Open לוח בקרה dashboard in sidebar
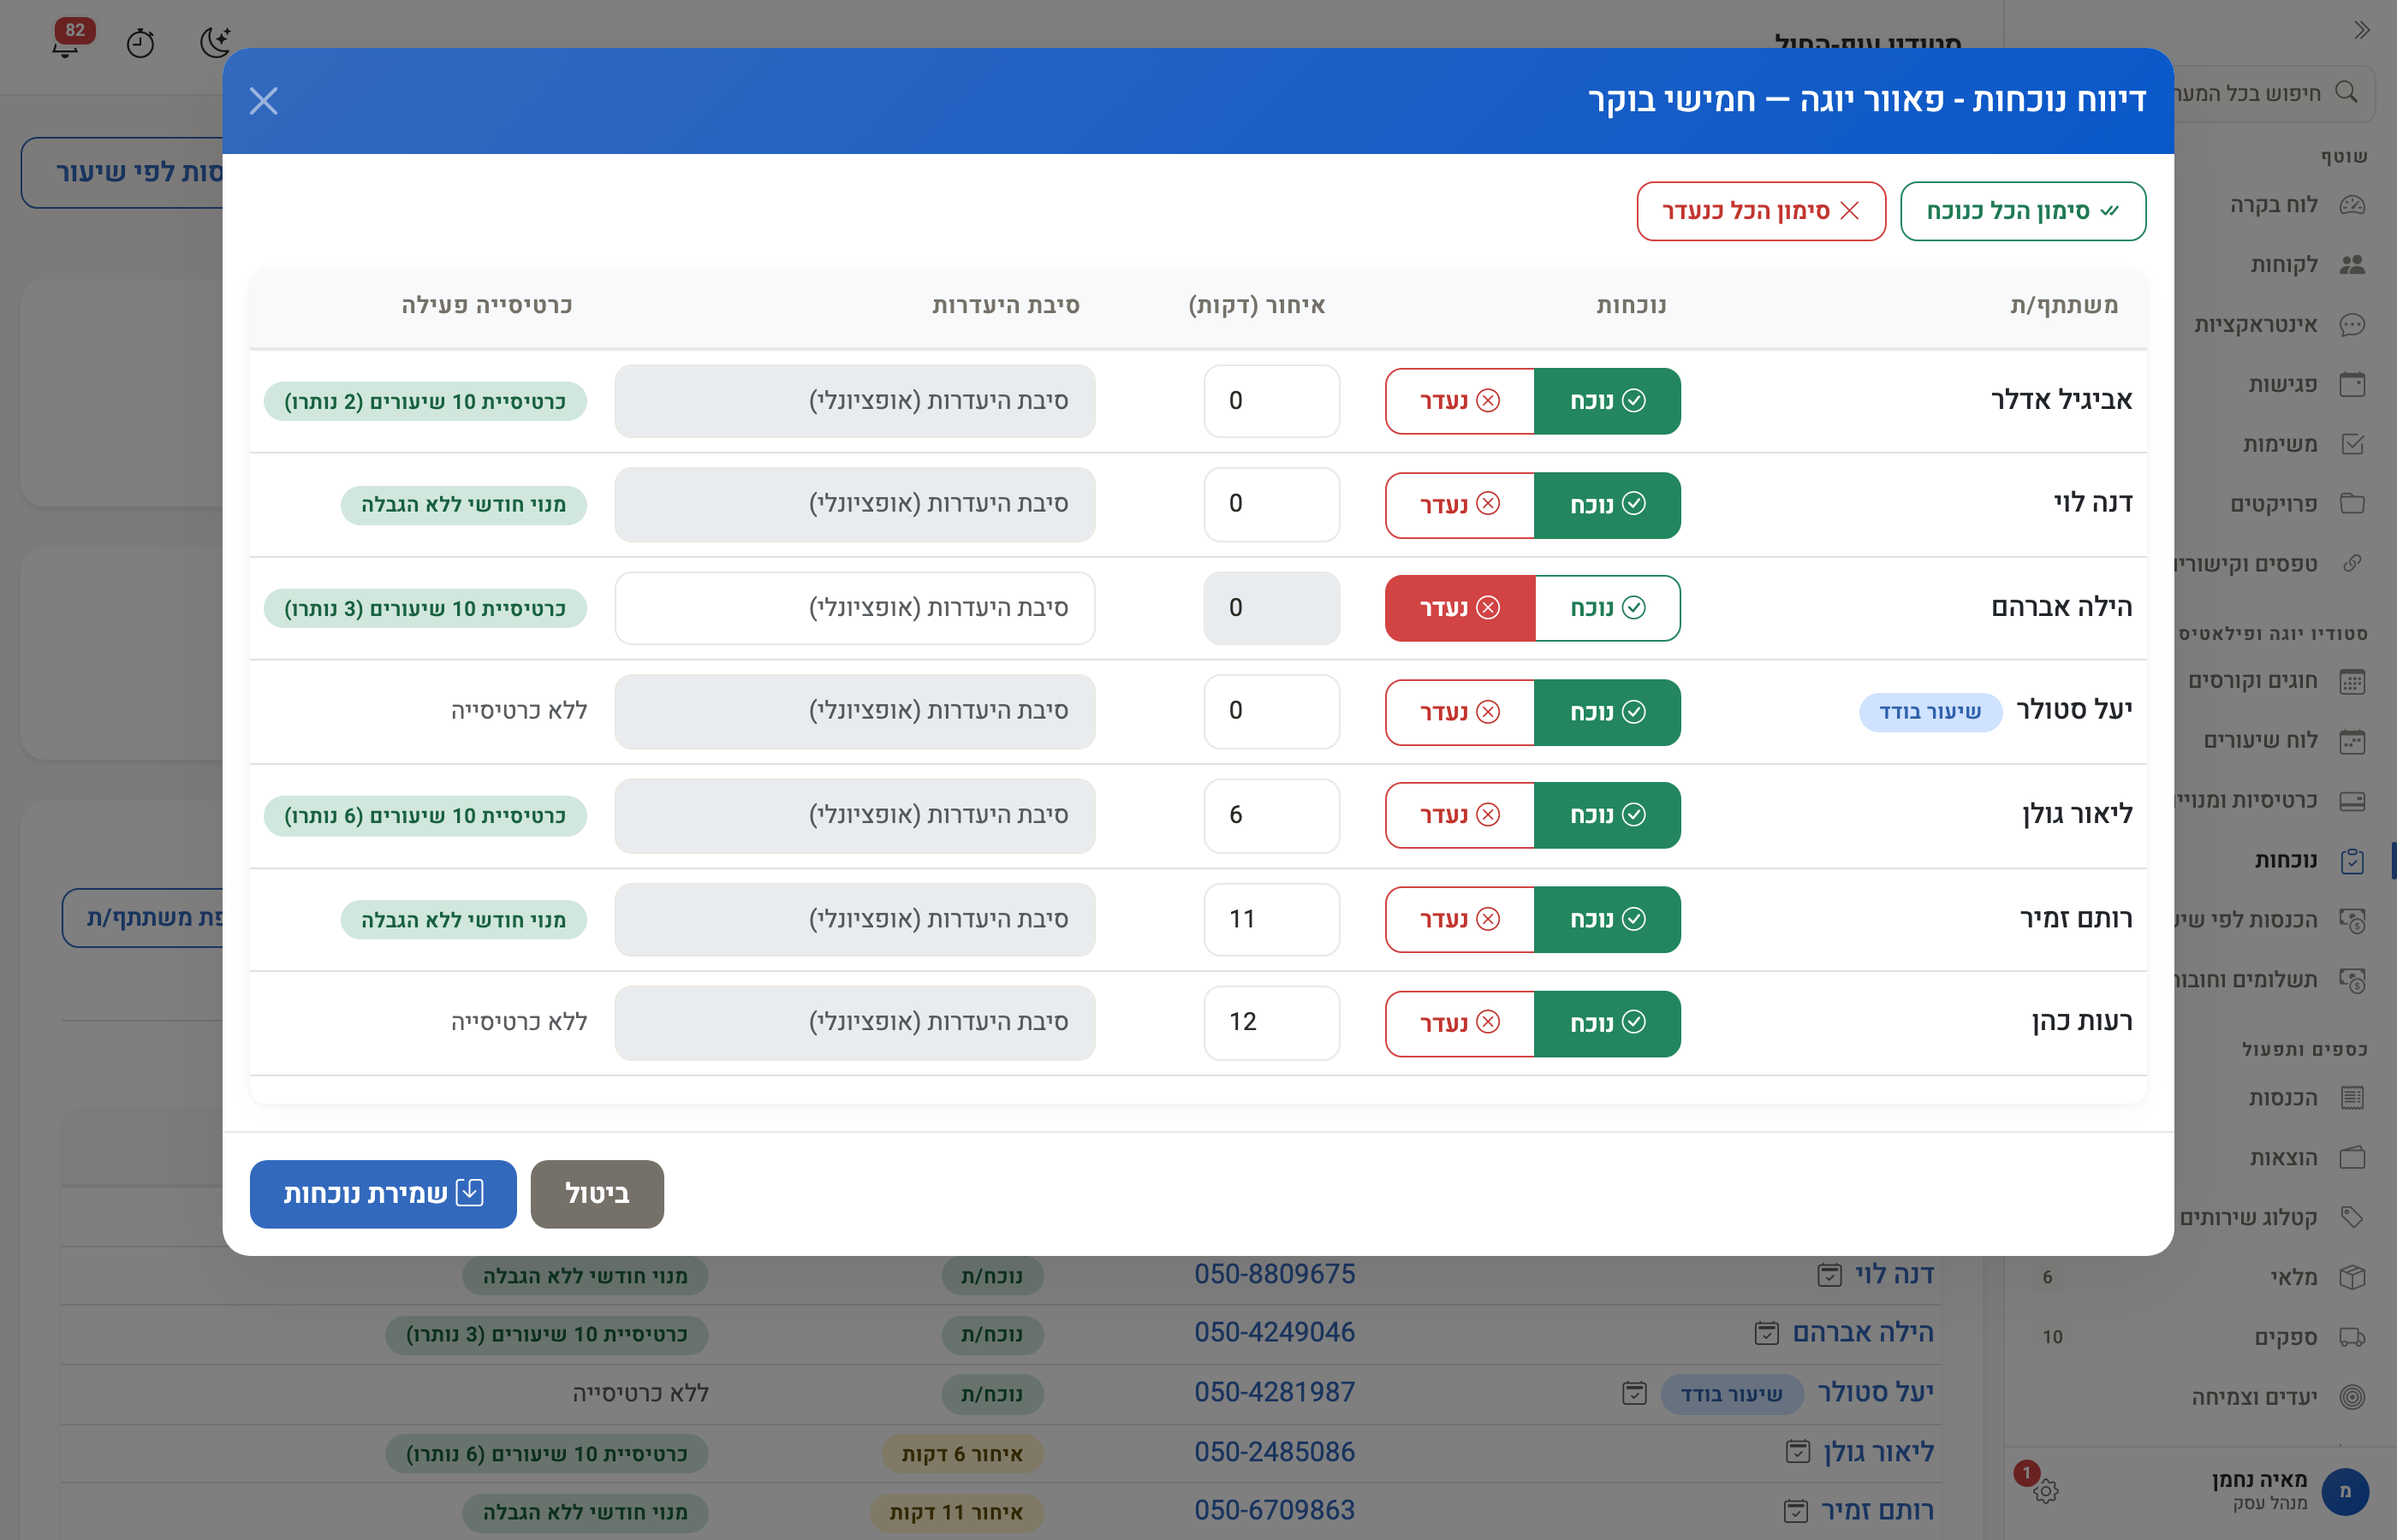Image resolution: width=2397 pixels, height=1540 pixels. click(x=2297, y=205)
